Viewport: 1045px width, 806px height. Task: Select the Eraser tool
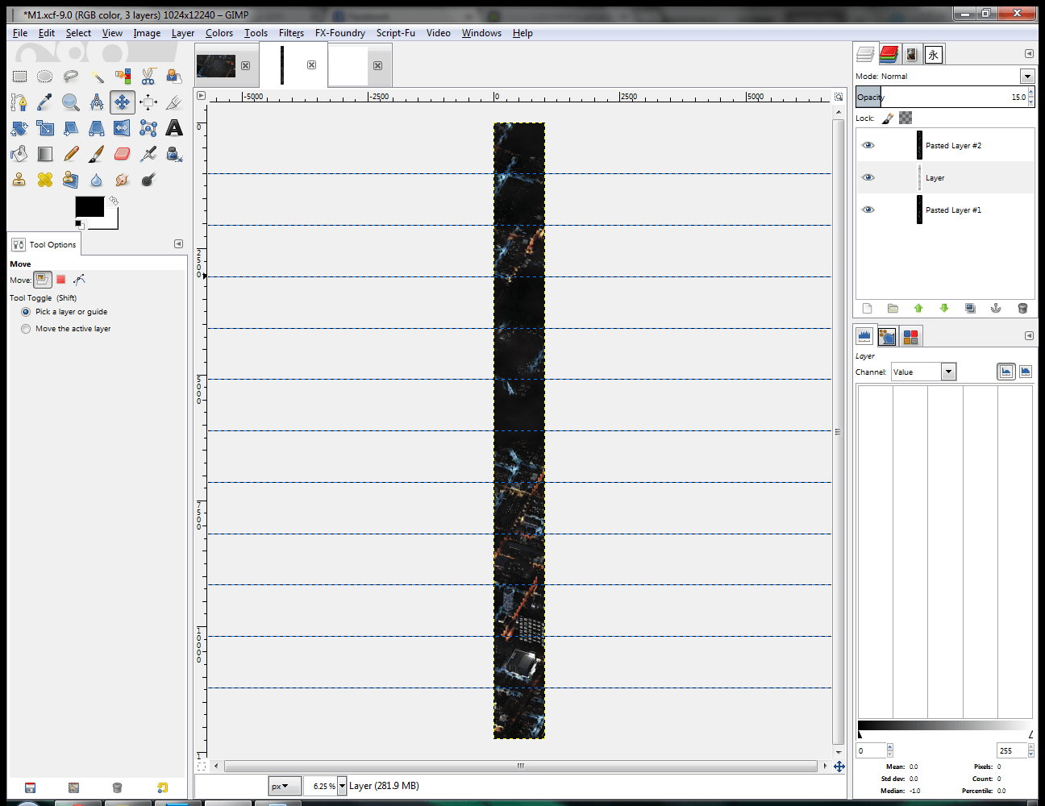[123, 154]
